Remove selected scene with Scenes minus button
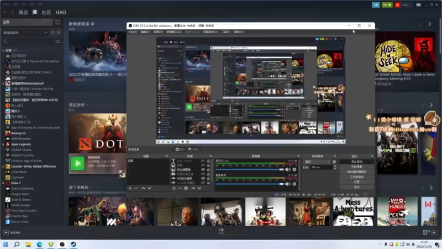The height and width of the screenshot is (249, 442). (x=136, y=188)
